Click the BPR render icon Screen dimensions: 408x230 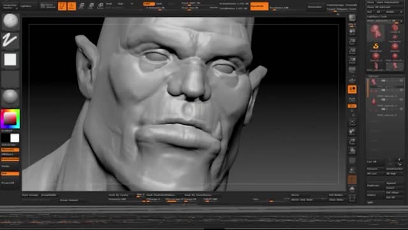coord(352,18)
